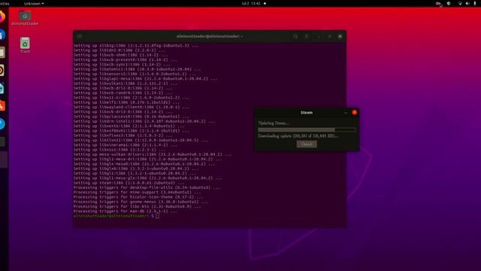Close the terminal window
481x271 pixels.
[x=340, y=36]
